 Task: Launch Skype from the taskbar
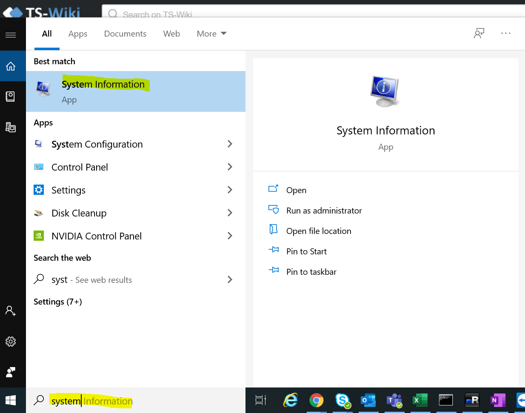coord(342,400)
